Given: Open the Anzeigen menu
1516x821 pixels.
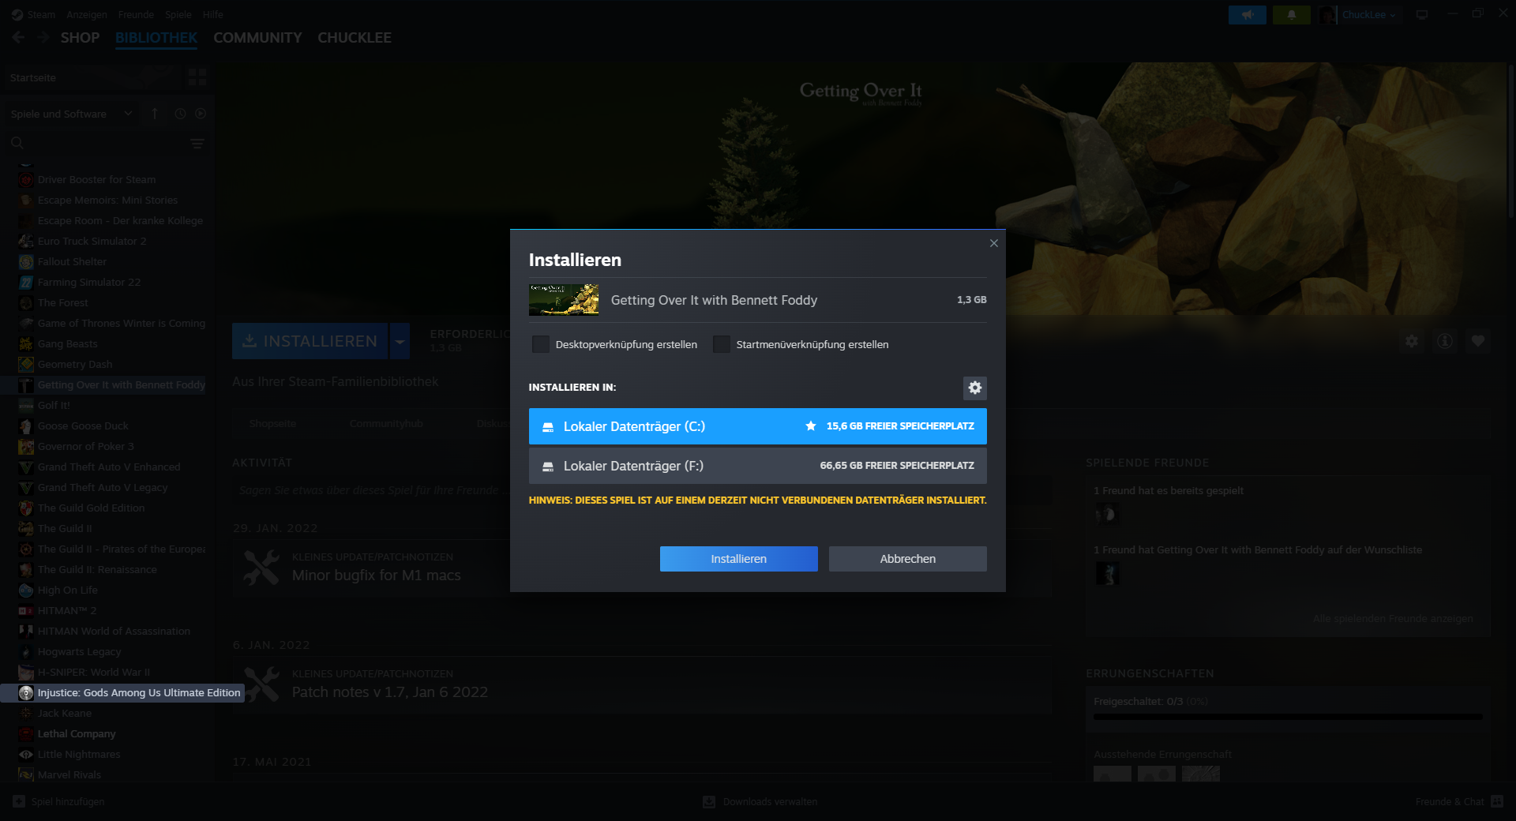Looking at the screenshot, I should pyautogui.click(x=87, y=14).
